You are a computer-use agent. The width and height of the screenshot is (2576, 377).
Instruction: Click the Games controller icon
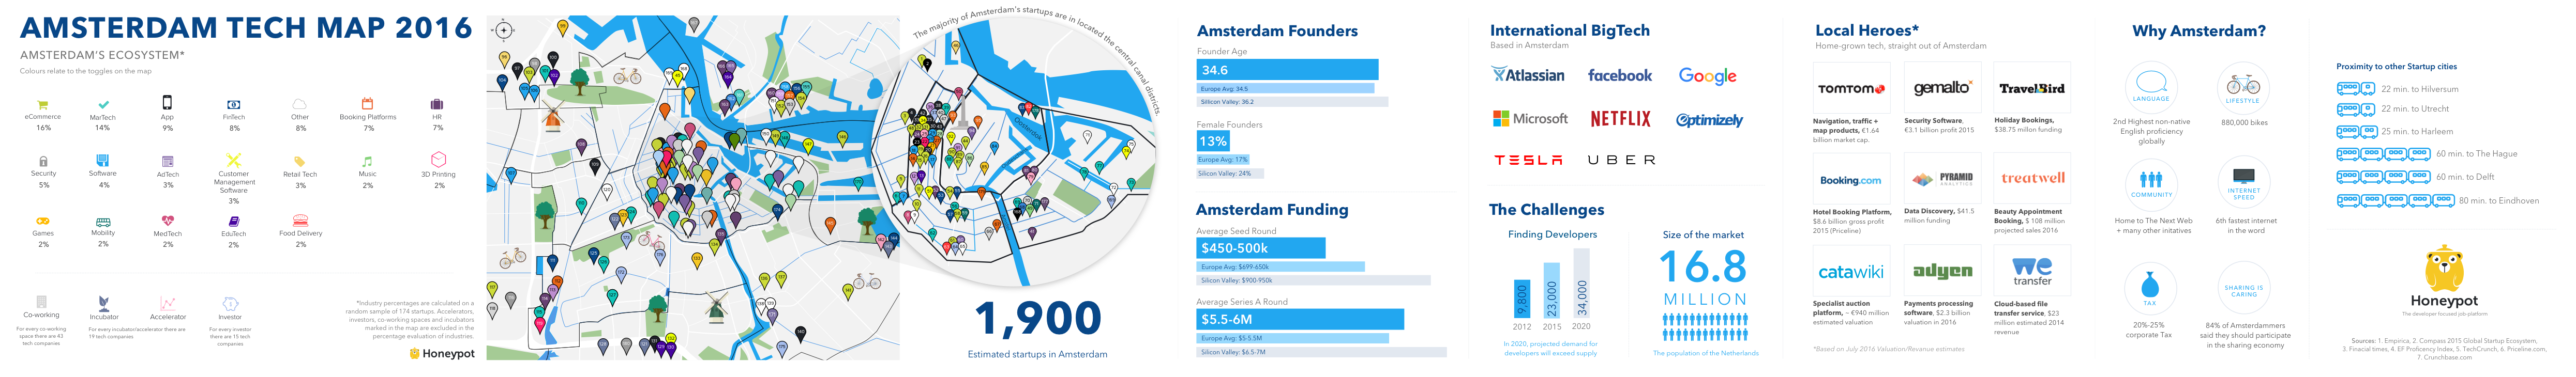coord(43,221)
